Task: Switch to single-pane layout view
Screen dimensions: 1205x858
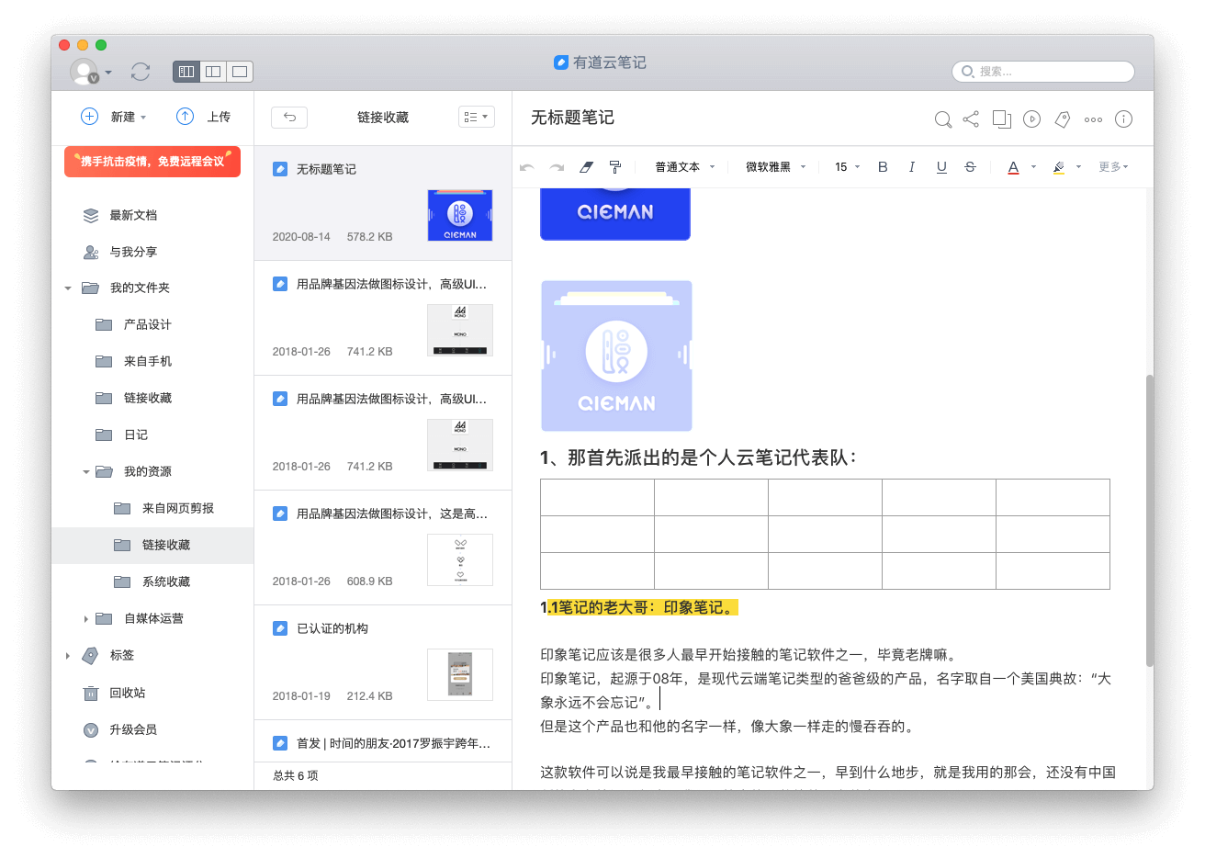Action: point(240,71)
